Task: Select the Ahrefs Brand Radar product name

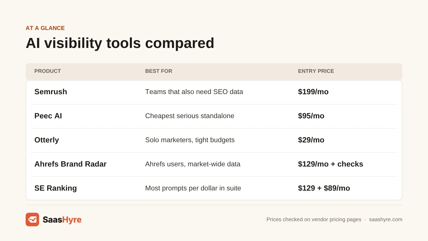Action: pos(71,164)
